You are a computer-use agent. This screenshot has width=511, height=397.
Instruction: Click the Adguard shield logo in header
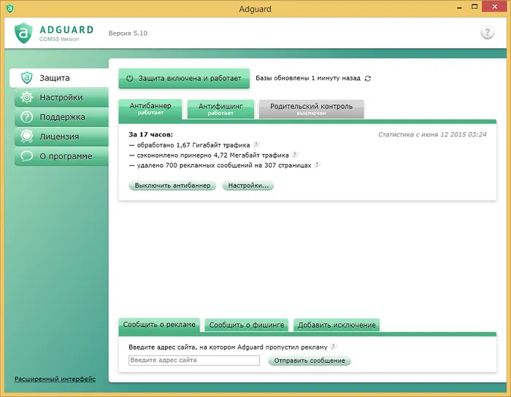tap(23, 33)
